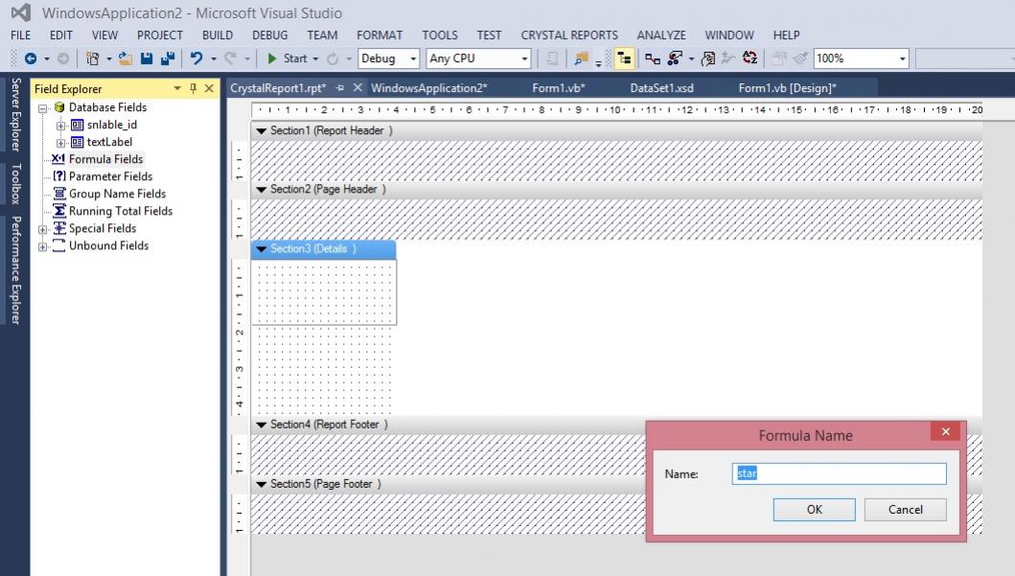Screen dimensions: 1015x576
Task: Click the Select Expert hand icon
Action: (x=708, y=58)
